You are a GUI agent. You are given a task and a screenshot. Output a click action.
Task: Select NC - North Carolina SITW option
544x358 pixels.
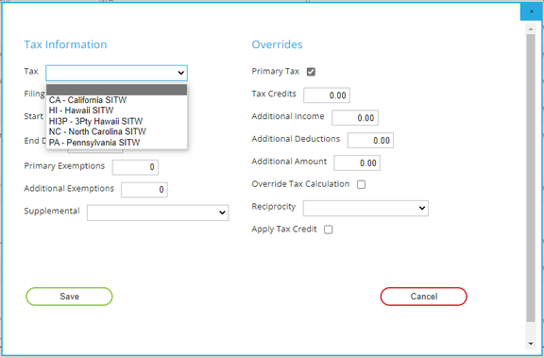click(x=116, y=131)
